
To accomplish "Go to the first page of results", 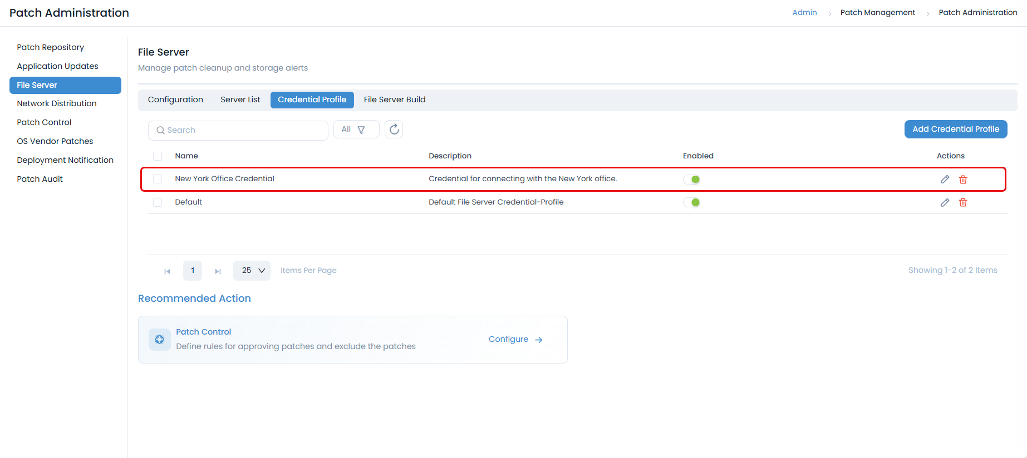I will point(167,271).
